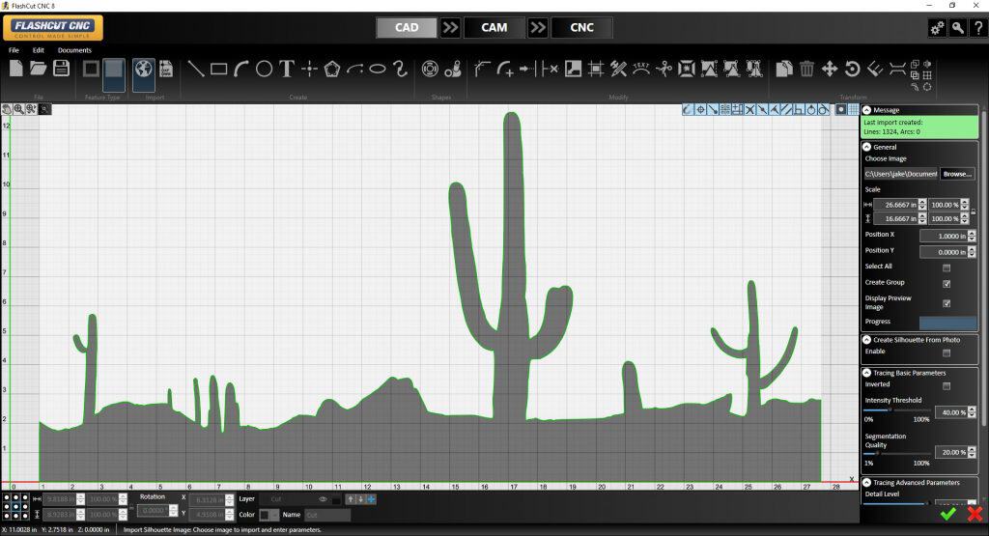Select the Circle drawing tool

(x=264, y=69)
